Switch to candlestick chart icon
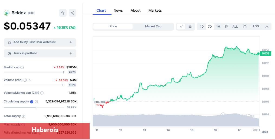The image size is (275, 139). [190, 27]
